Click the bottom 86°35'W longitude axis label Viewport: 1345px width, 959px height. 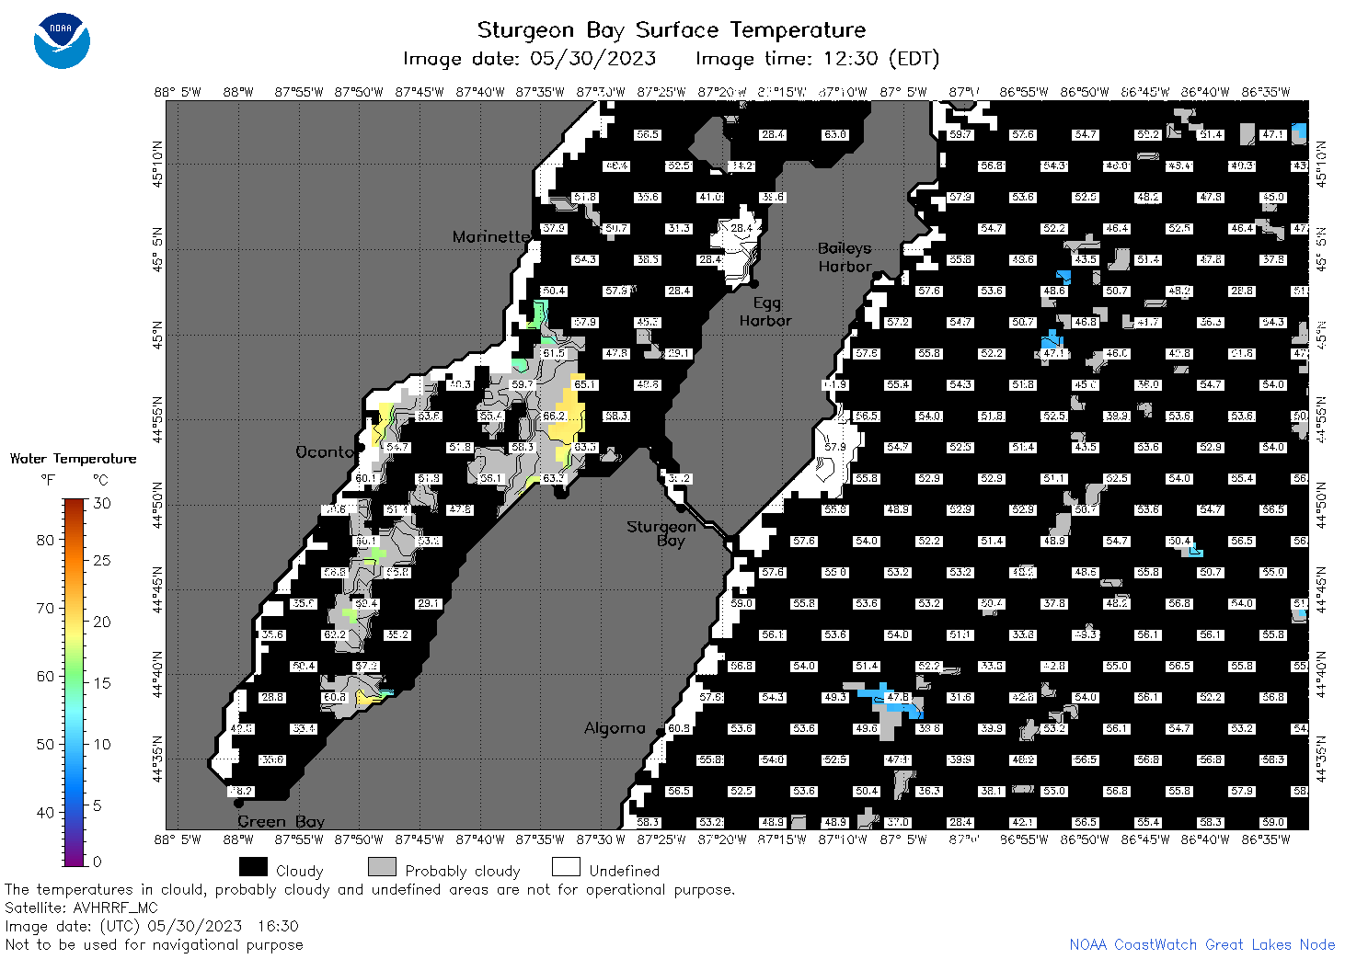click(1266, 839)
